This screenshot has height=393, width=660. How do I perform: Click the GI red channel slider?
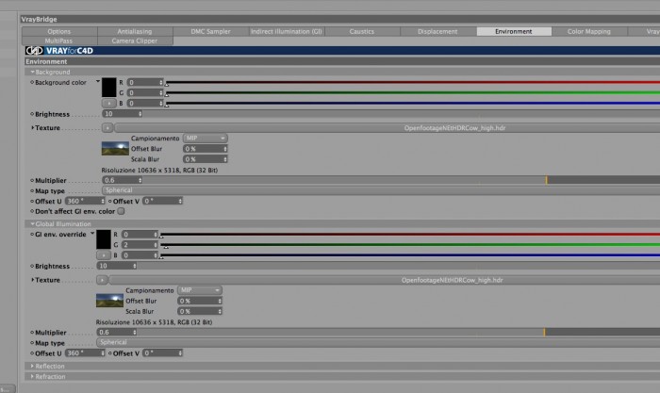[409, 235]
